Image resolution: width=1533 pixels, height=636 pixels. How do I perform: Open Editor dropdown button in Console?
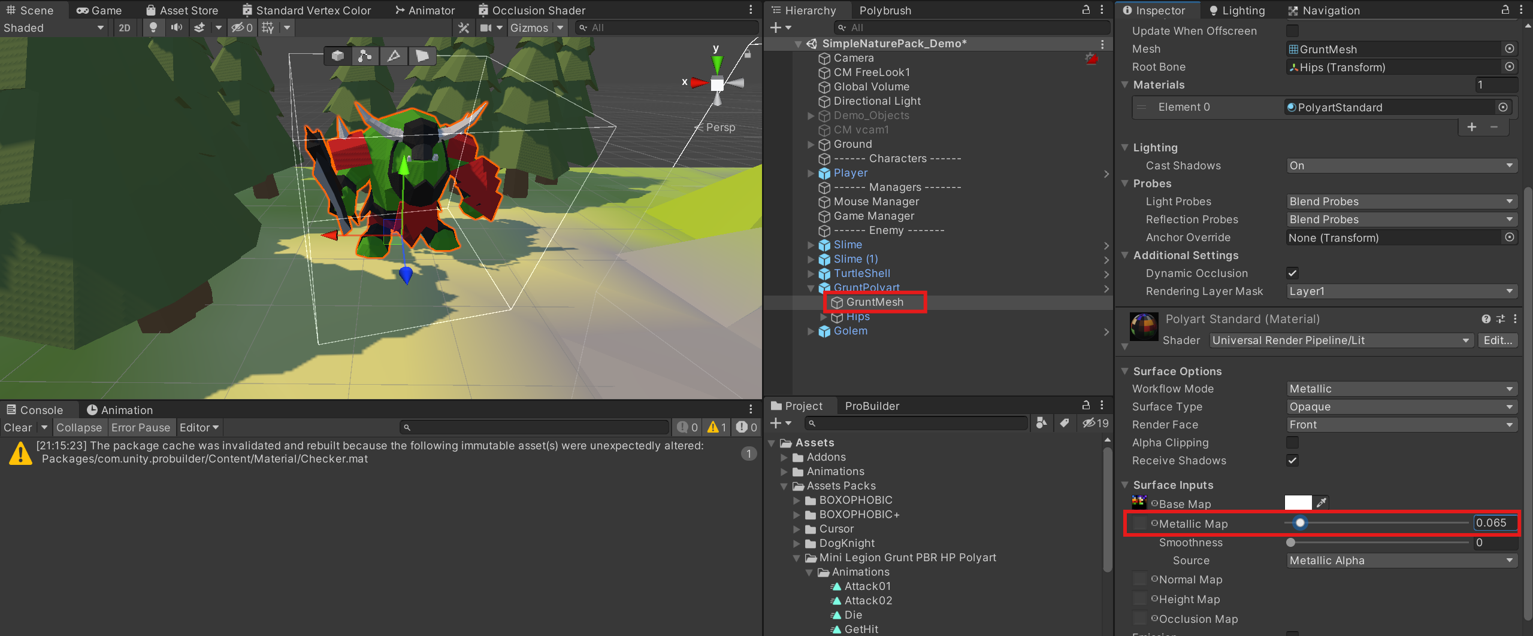[x=199, y=427]
